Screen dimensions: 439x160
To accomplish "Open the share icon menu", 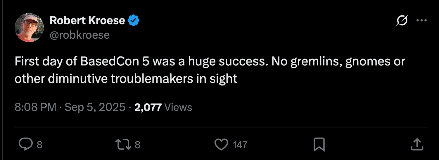I will tap(417, 144).
